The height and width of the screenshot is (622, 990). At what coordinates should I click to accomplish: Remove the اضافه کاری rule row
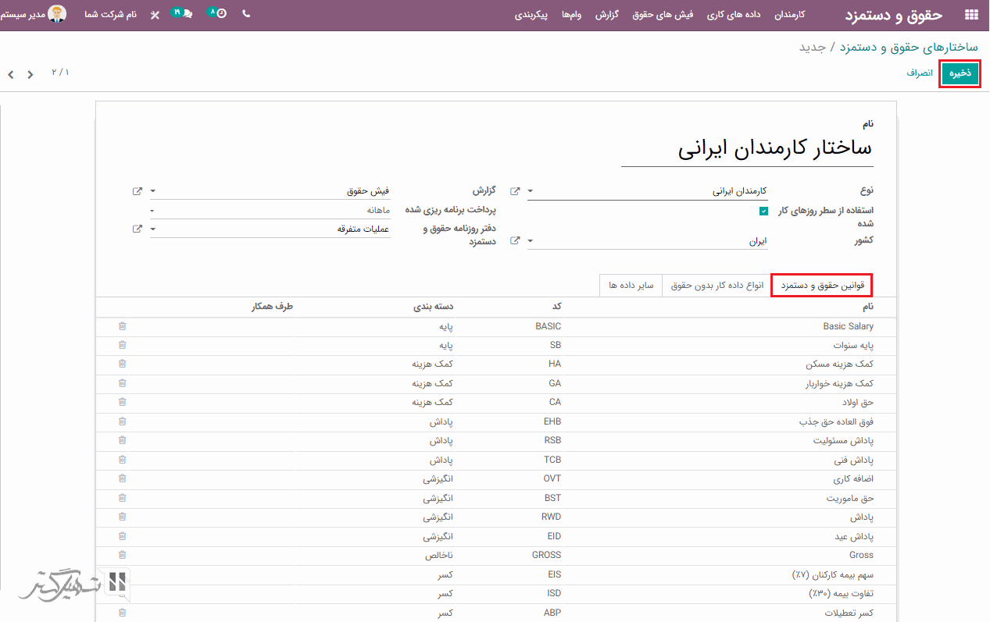coord(122,478)
